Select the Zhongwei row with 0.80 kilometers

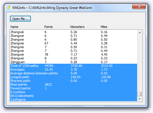[x=74, y=39]
